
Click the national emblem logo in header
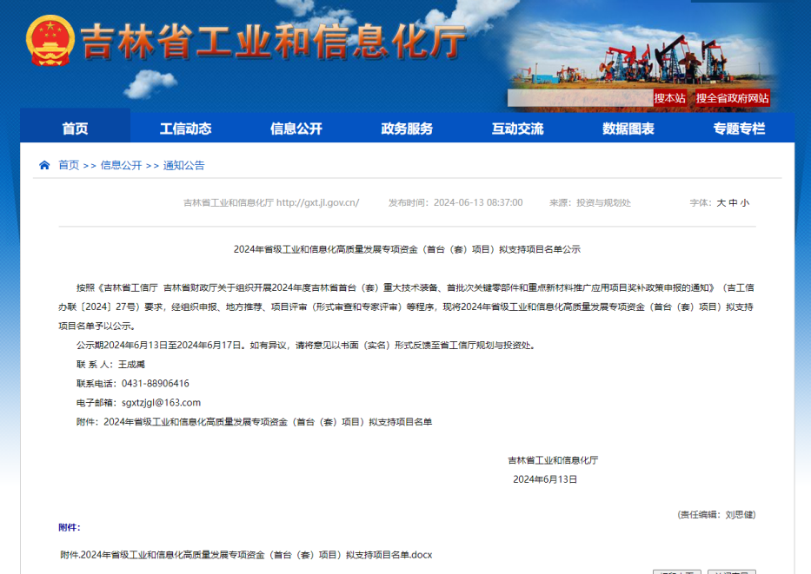pos(50,40)
